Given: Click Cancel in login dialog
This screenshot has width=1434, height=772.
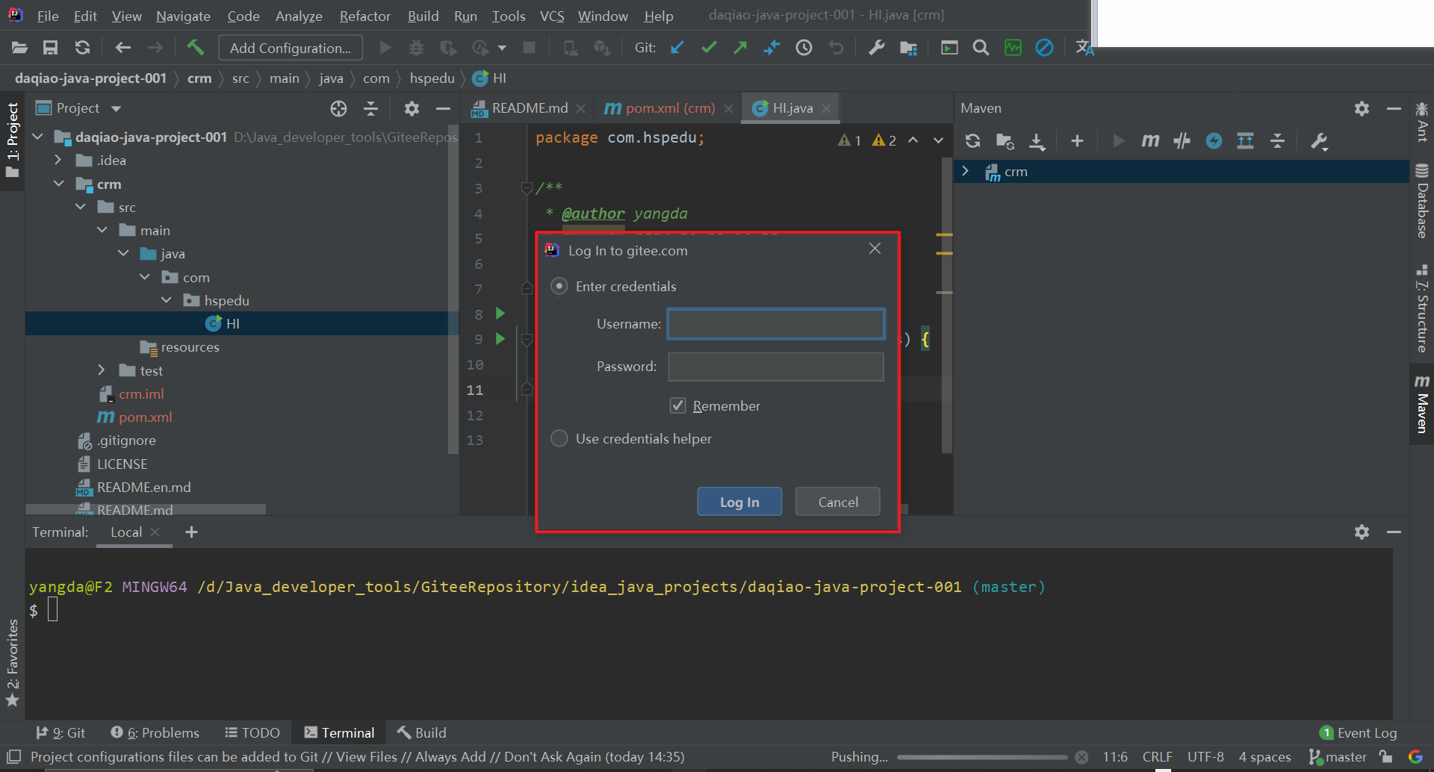Looking at the screenshot, I should point(838,502).
